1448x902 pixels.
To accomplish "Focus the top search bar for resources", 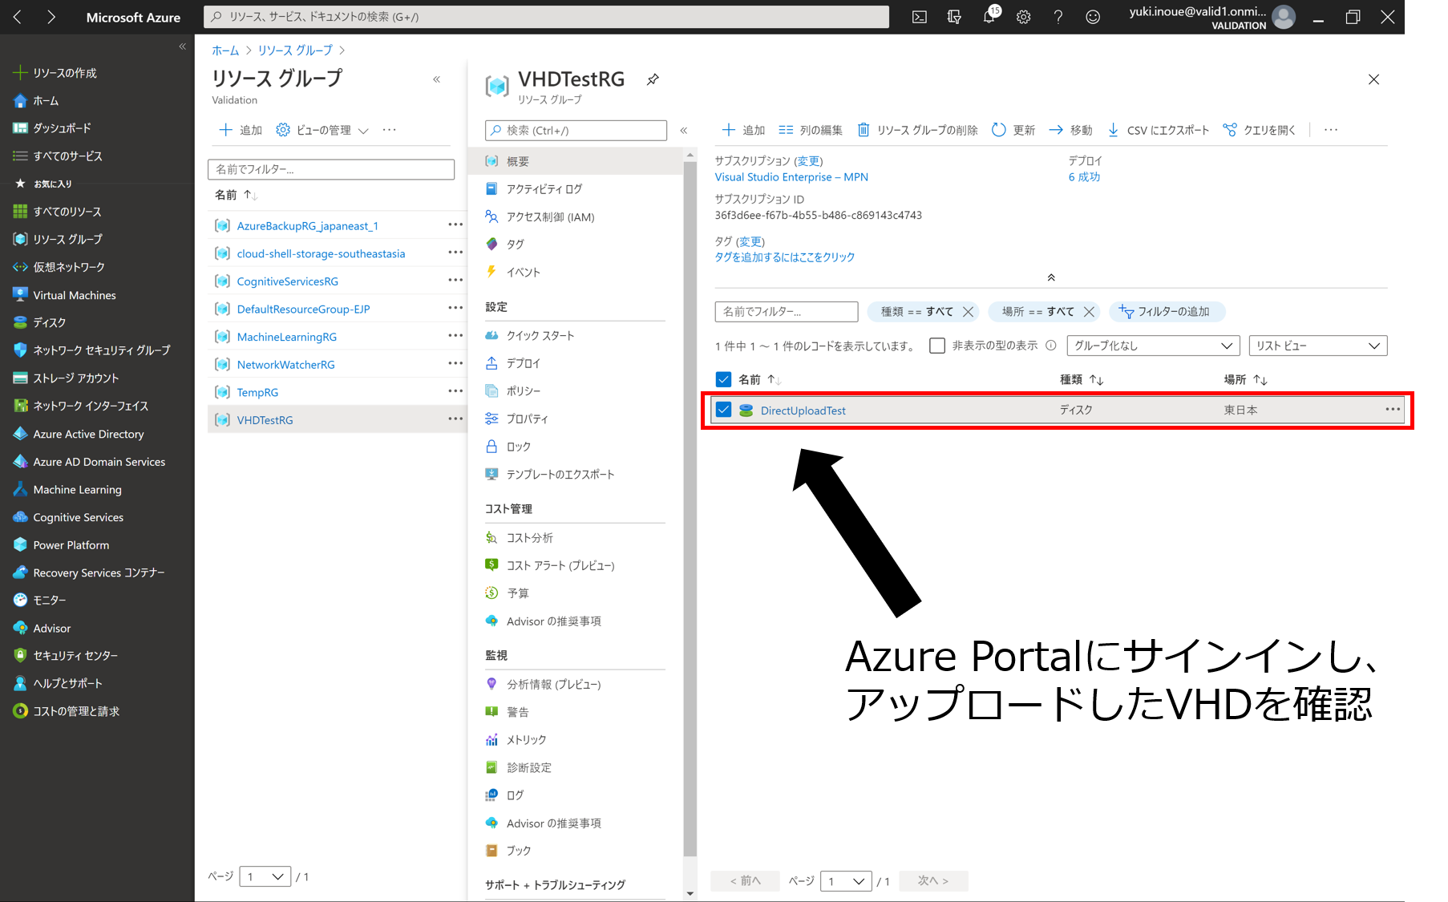I will click(x=546, y=17).
